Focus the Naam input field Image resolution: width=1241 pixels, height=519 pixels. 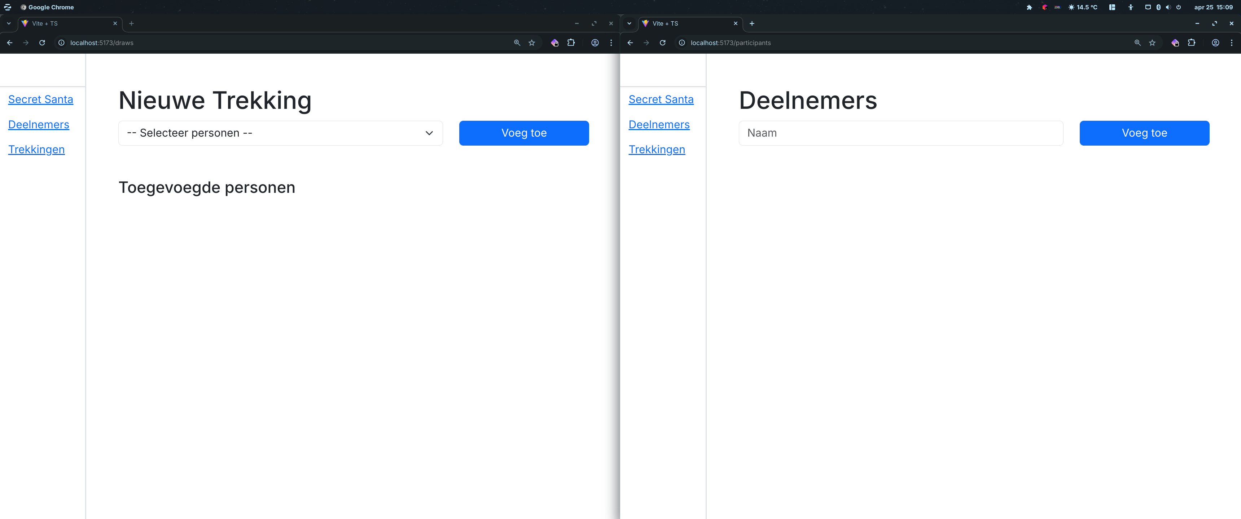[900, 133]
